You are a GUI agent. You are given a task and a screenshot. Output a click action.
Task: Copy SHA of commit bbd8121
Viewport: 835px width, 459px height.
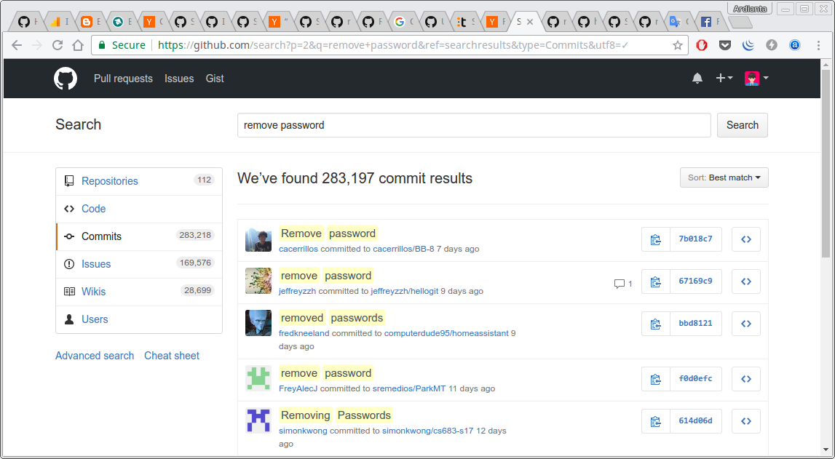pos(654,324)
